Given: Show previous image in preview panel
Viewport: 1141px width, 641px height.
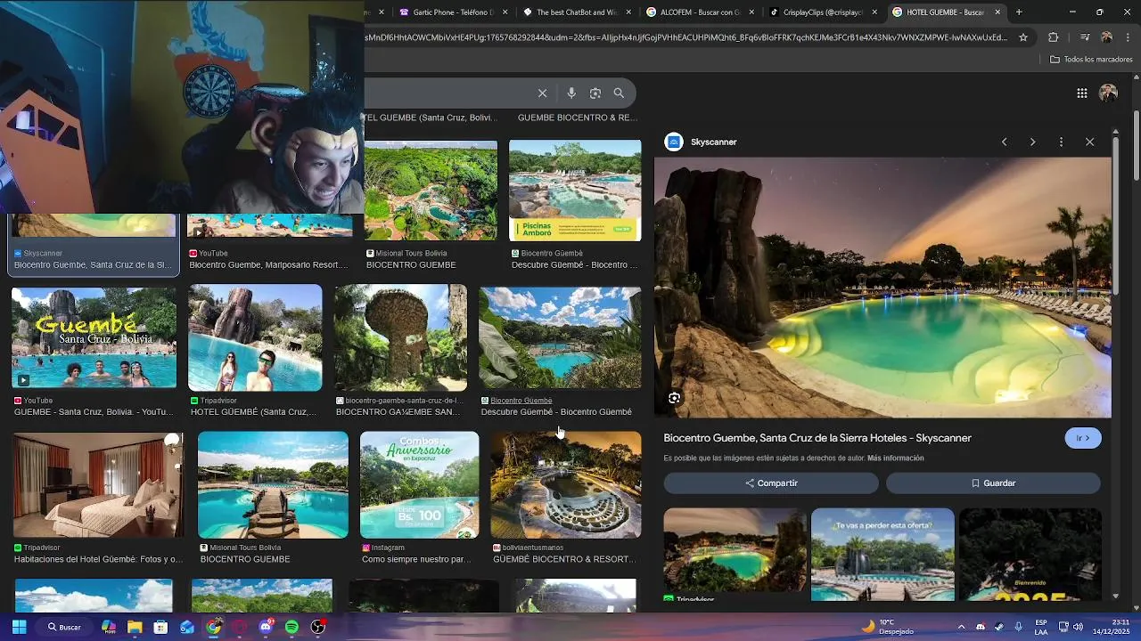Looking at the screenshot, I should tap(1004, 142).
